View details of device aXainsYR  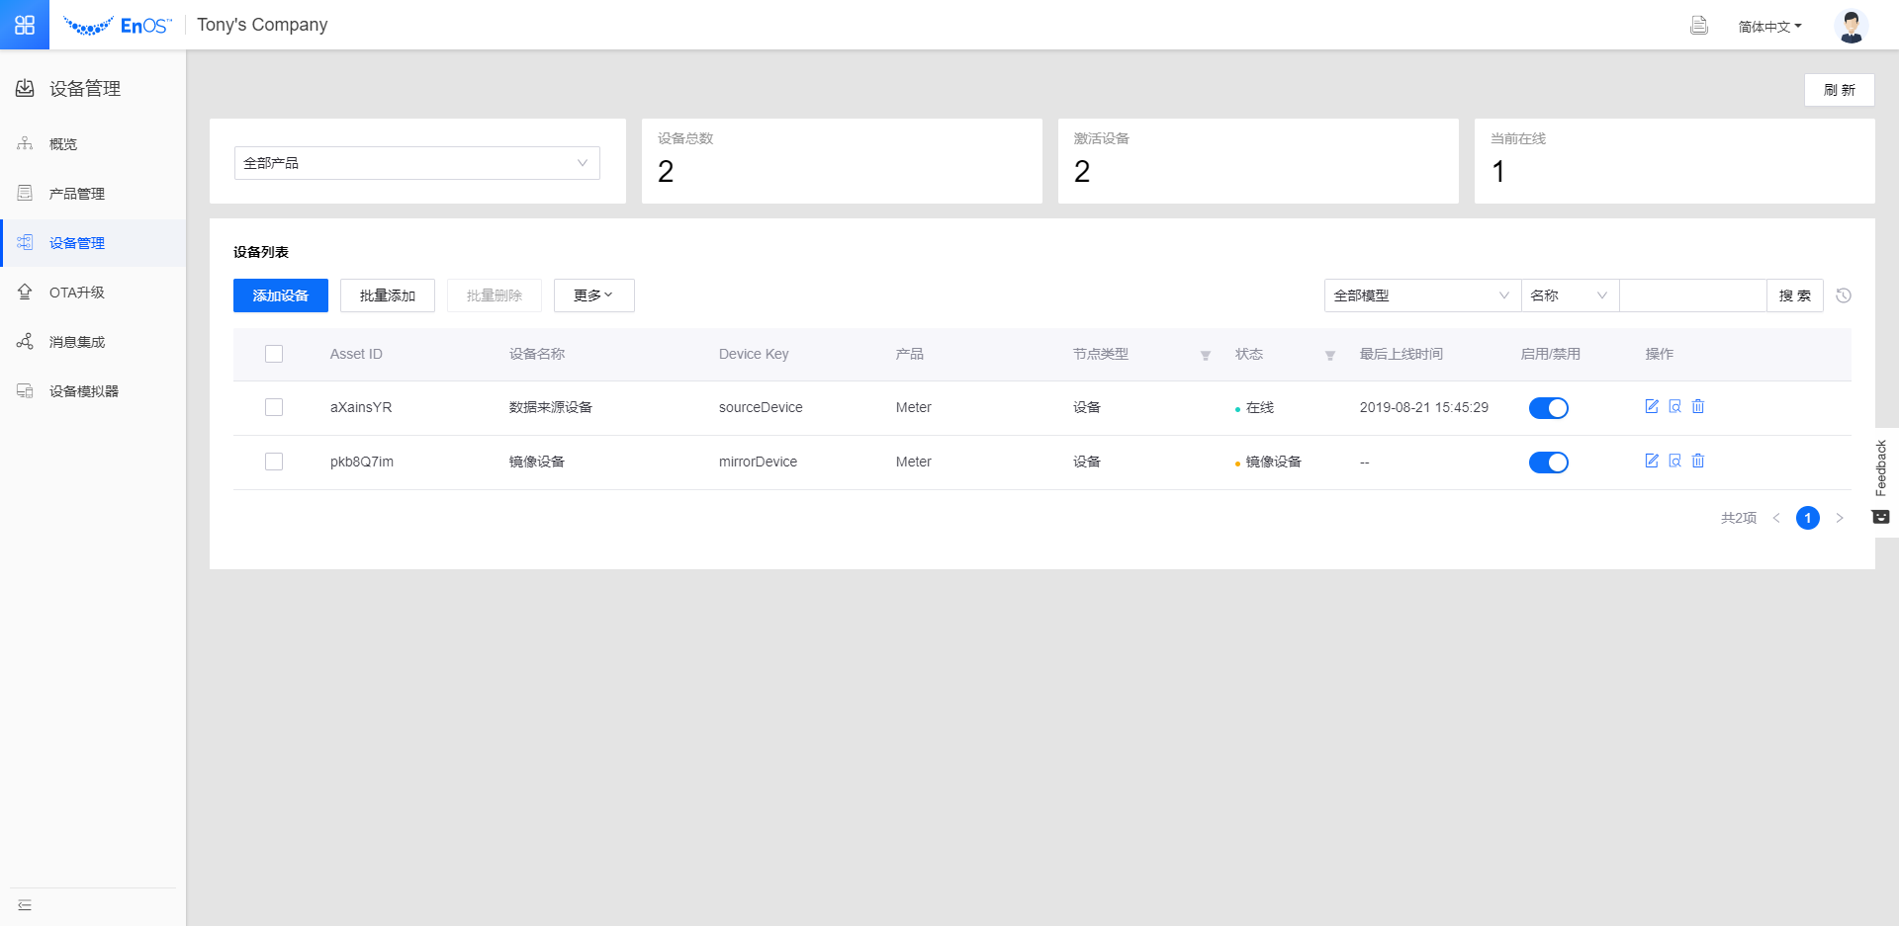point(1674,406)
